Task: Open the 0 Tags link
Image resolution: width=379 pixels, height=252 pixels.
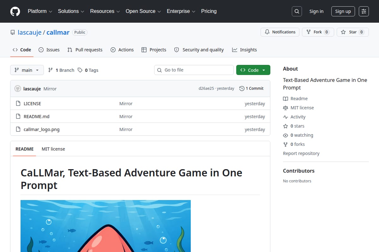Action: pyautogui.click(x=88, y=70)
